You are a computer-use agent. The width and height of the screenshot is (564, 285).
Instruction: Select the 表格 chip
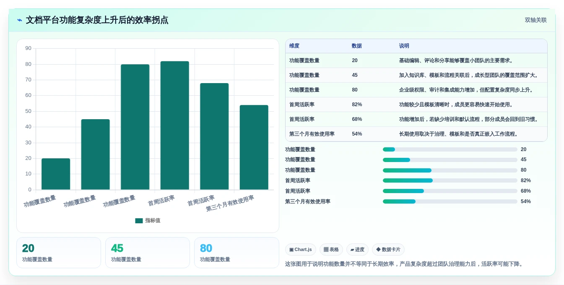coord(331,250)
